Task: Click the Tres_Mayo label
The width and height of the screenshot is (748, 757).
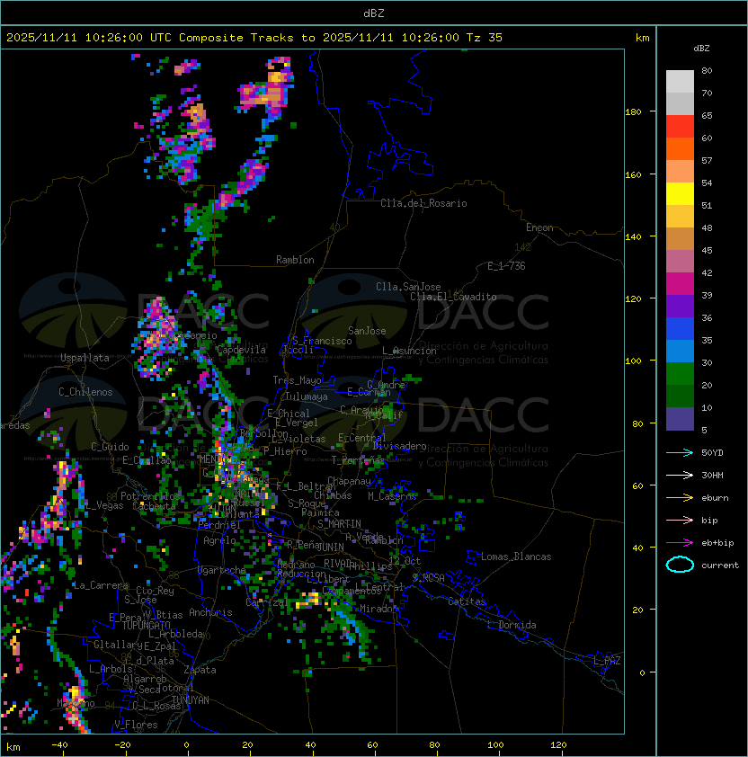Action: click(x=297, y=380)
